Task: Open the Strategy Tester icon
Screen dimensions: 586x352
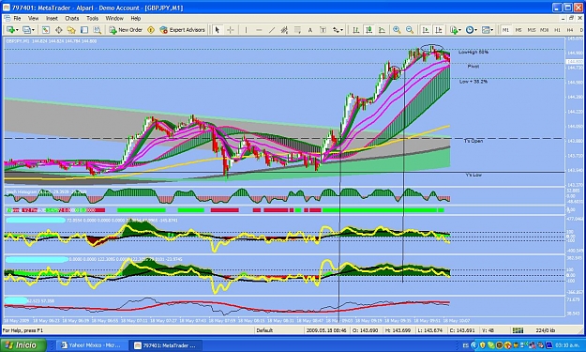Action: pyautogui.click(x=98, y=30)
